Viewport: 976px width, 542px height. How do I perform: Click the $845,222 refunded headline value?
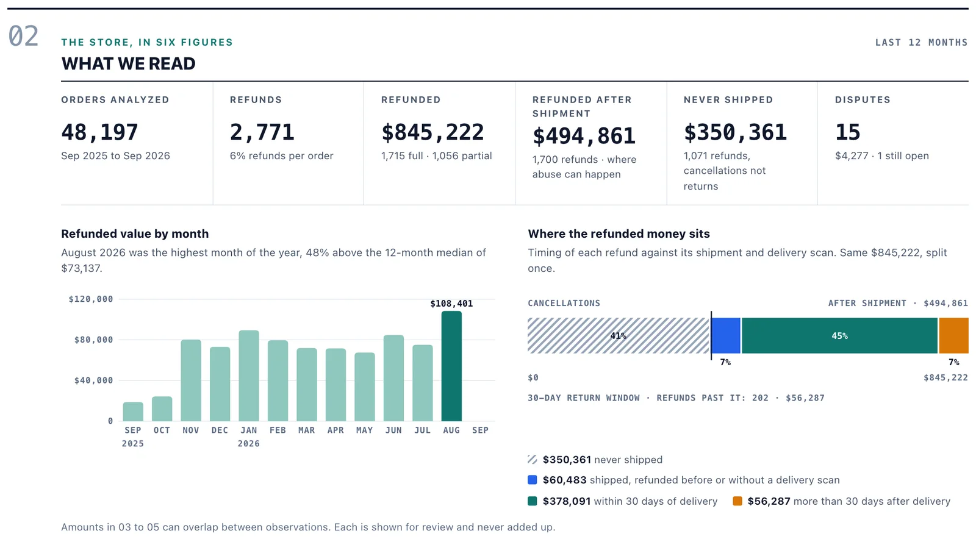432,132
